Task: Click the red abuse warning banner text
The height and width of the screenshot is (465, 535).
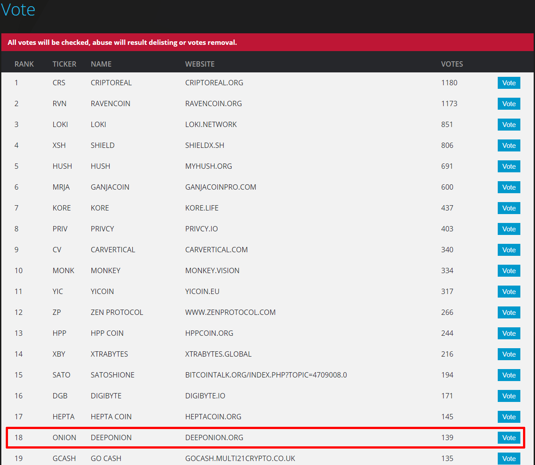Action: pyautogui.click(x=122, y=43)
